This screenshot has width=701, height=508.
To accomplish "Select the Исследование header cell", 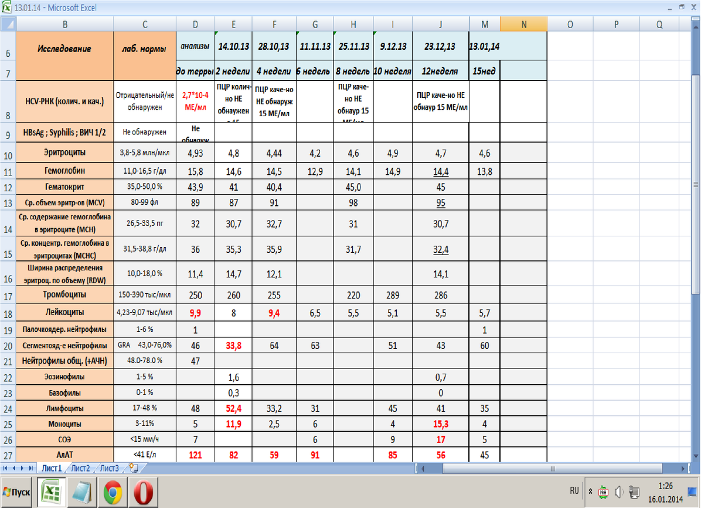I will (65, 56).
